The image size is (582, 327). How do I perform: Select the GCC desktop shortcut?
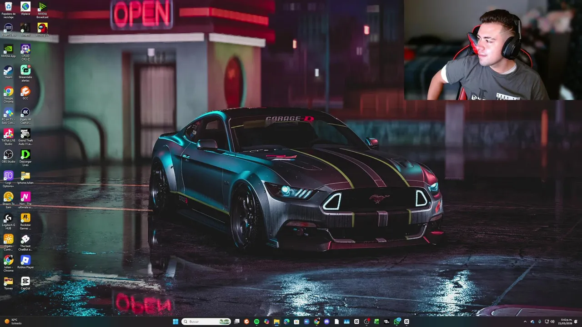25,93
